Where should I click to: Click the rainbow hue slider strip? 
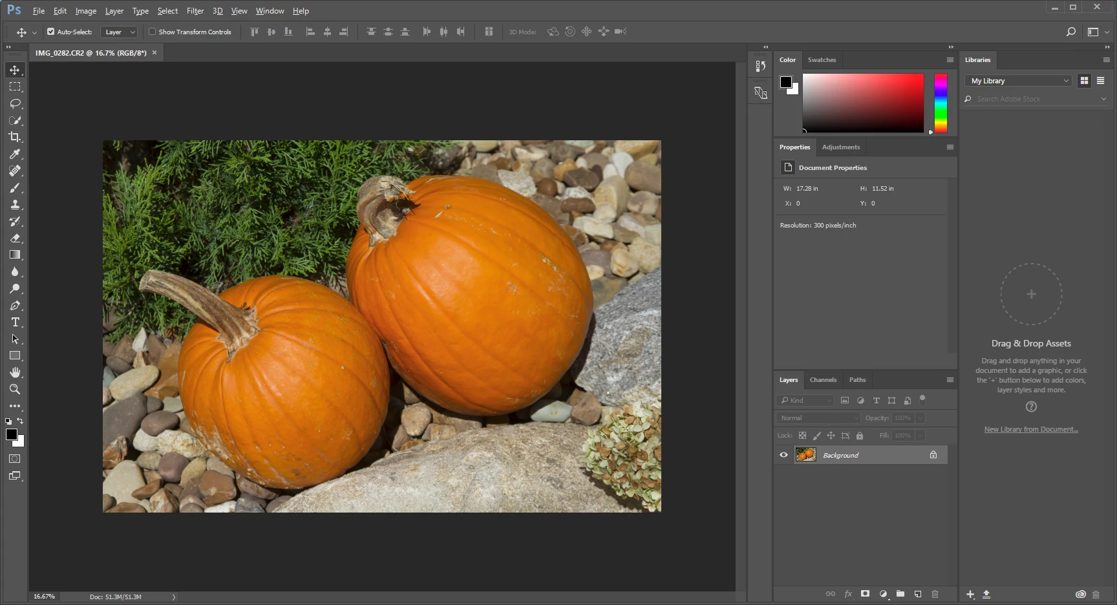941,103
